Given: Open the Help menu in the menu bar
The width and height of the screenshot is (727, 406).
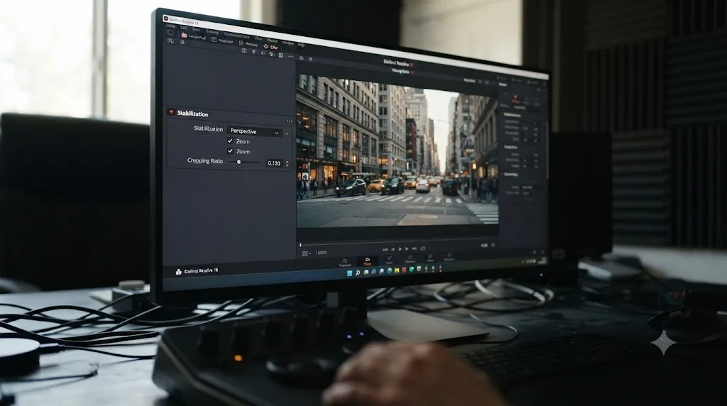Looking at the screenshot, I should (301, 45).
